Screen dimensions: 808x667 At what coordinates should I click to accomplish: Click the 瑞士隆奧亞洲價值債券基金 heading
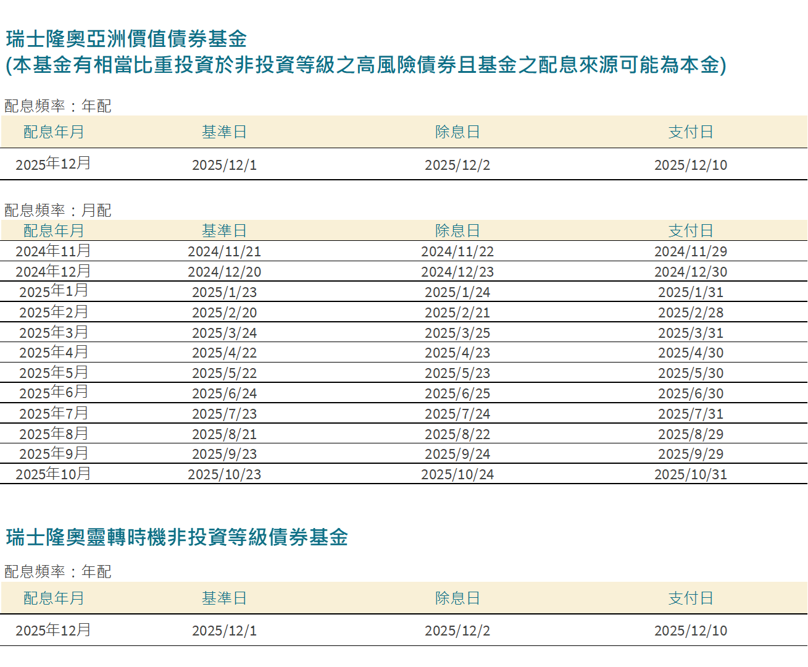tap(127, 39)
